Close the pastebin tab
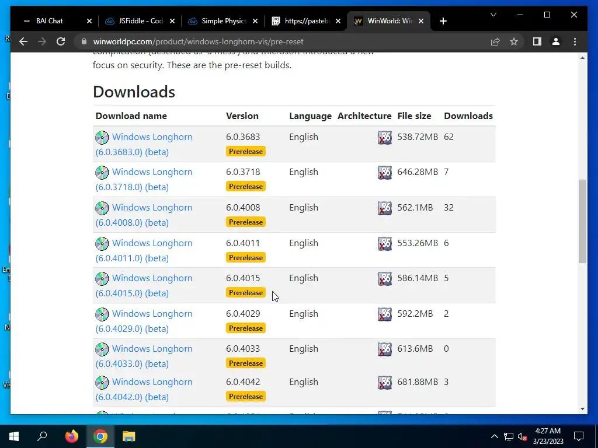This screenshot has width=598, height=448. (x=338, y=21)
